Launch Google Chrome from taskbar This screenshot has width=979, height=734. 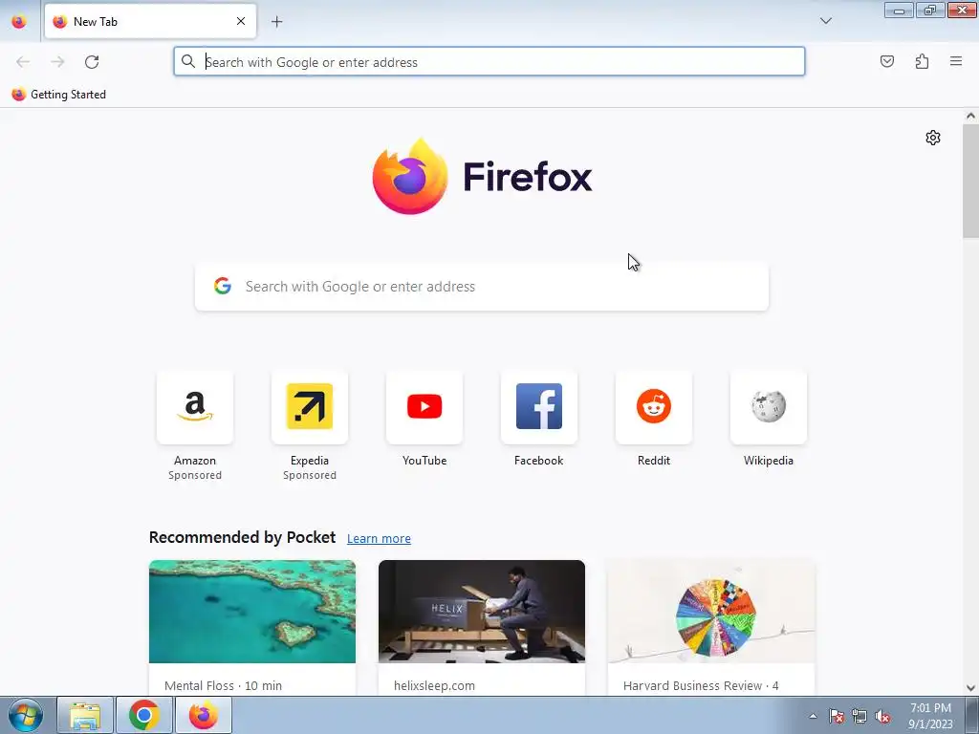pos(144,715)
